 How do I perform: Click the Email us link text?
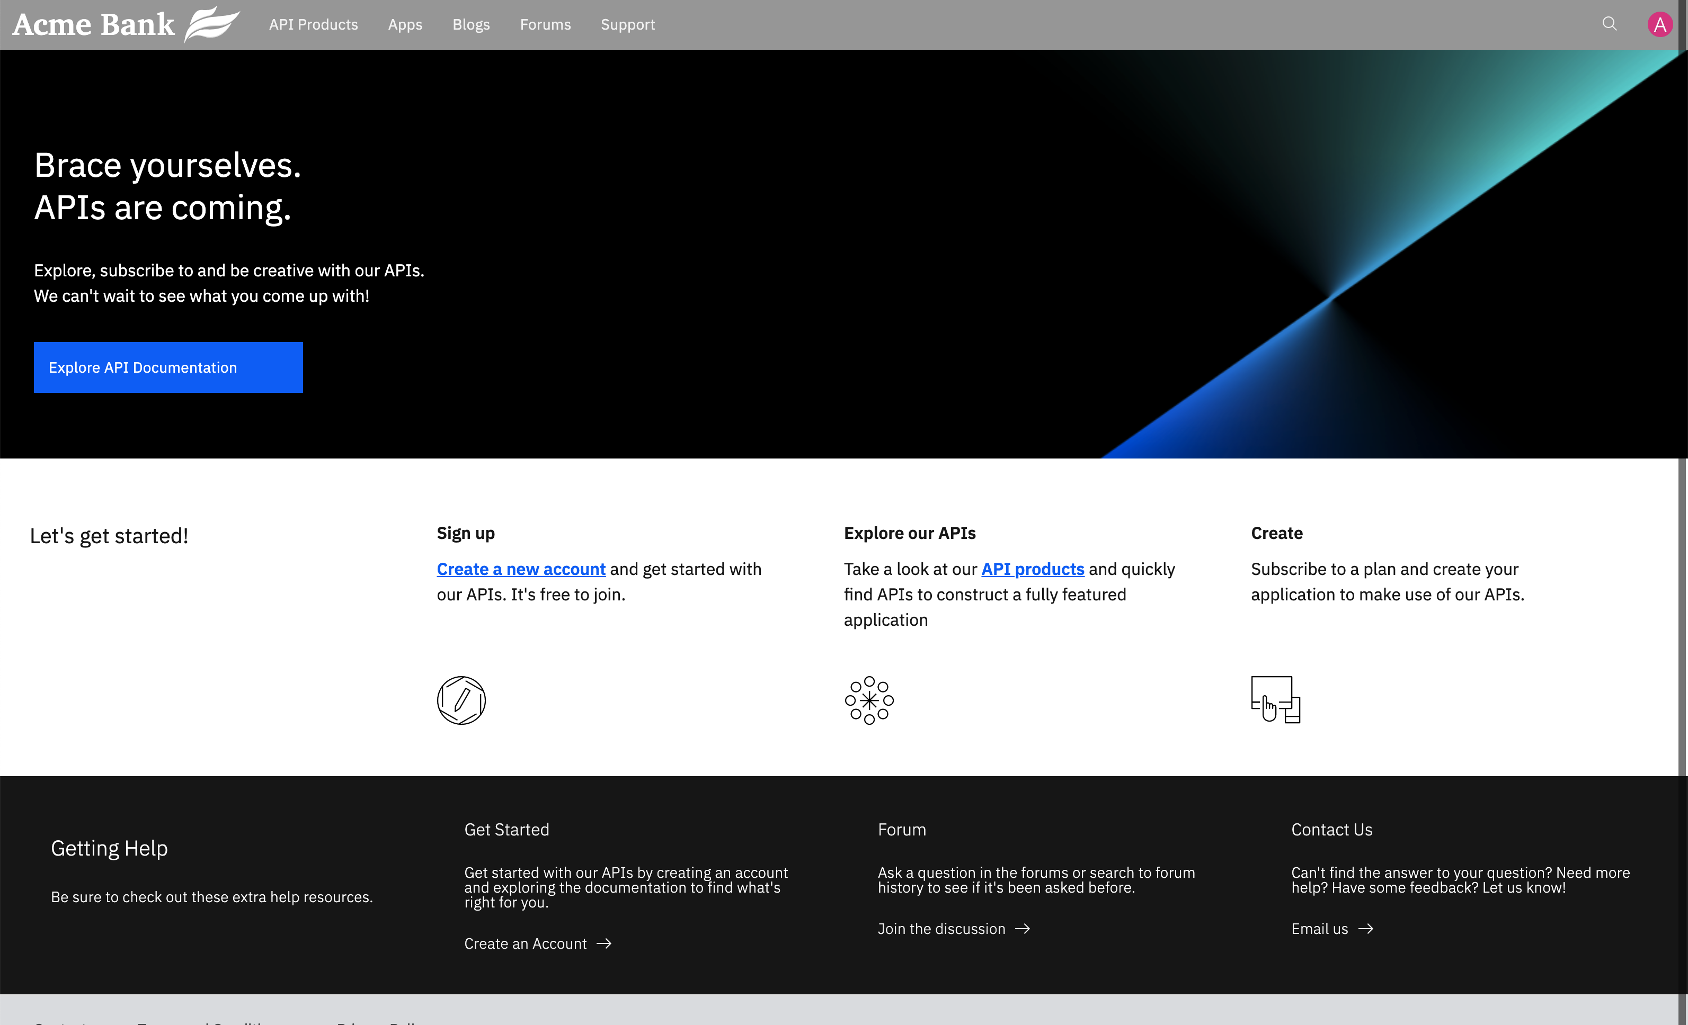[x=1319, y=929]
